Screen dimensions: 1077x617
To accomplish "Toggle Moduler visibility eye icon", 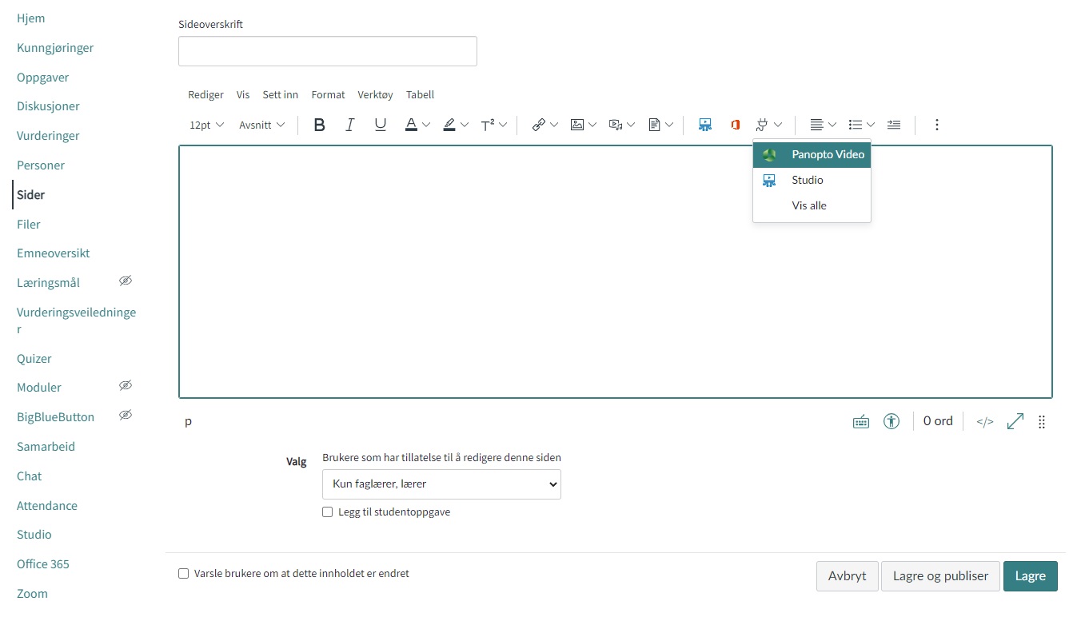I will point(126,386).
